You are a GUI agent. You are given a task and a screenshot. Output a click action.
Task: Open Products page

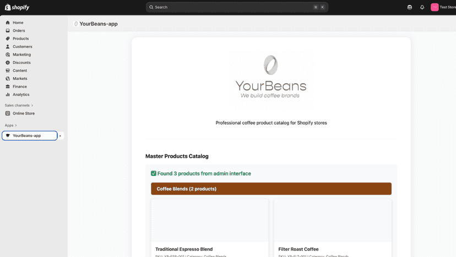click(20, 39)
